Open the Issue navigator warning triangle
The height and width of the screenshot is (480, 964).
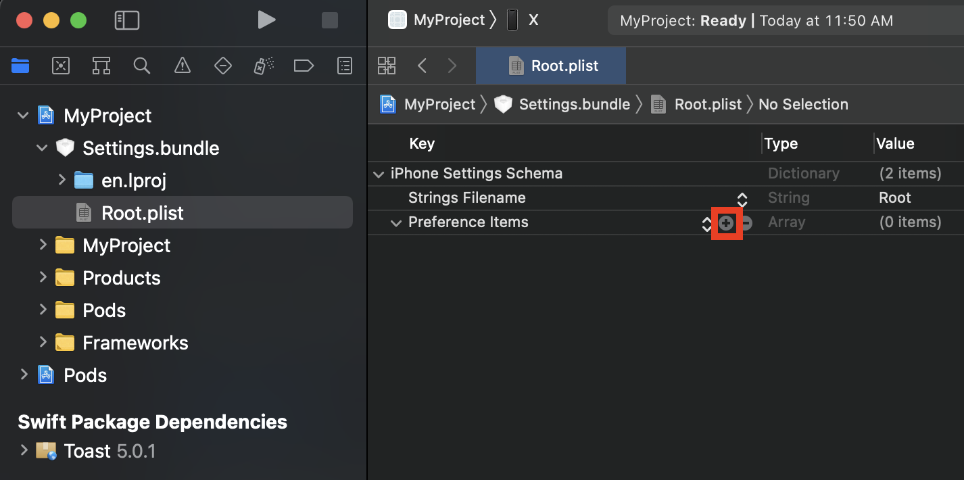pos(183,66)
